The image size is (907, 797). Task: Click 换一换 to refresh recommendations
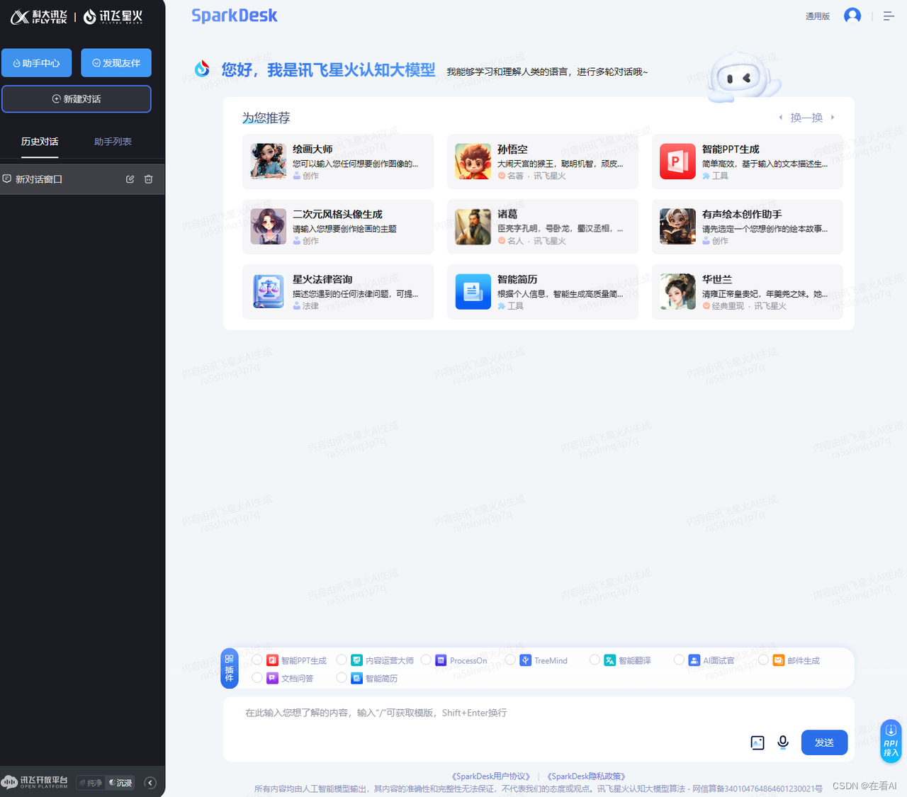(x=806, y=118)
